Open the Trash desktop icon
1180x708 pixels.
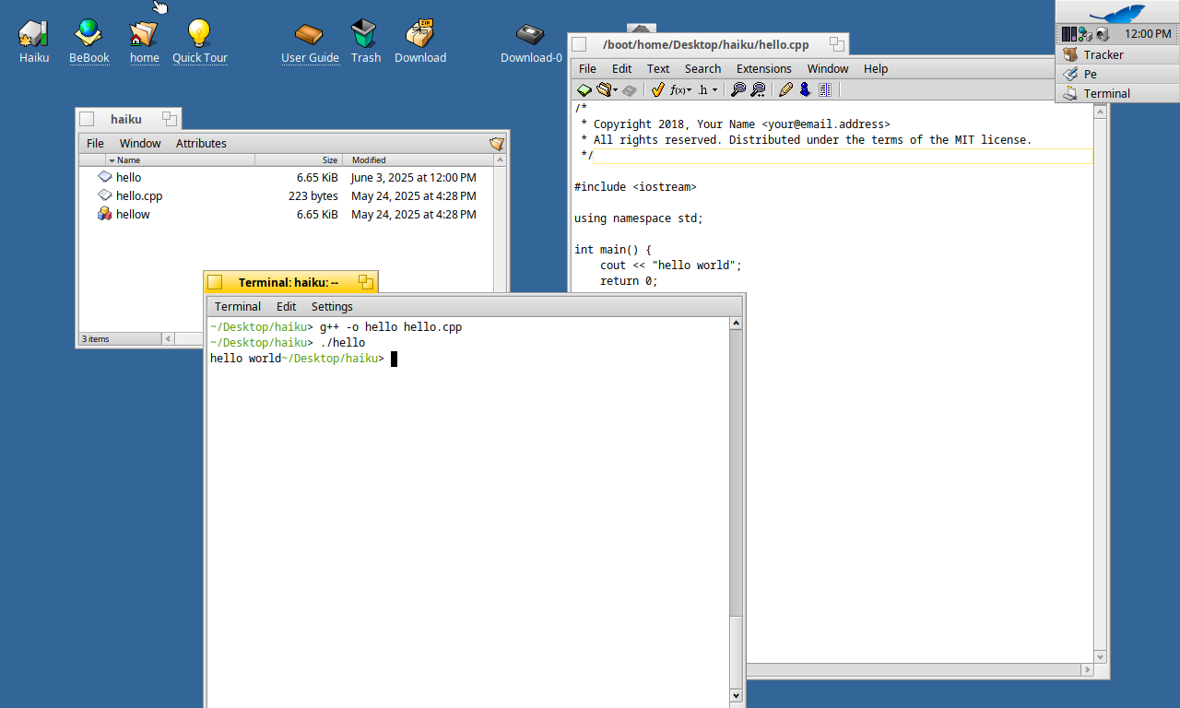point(365,34)
